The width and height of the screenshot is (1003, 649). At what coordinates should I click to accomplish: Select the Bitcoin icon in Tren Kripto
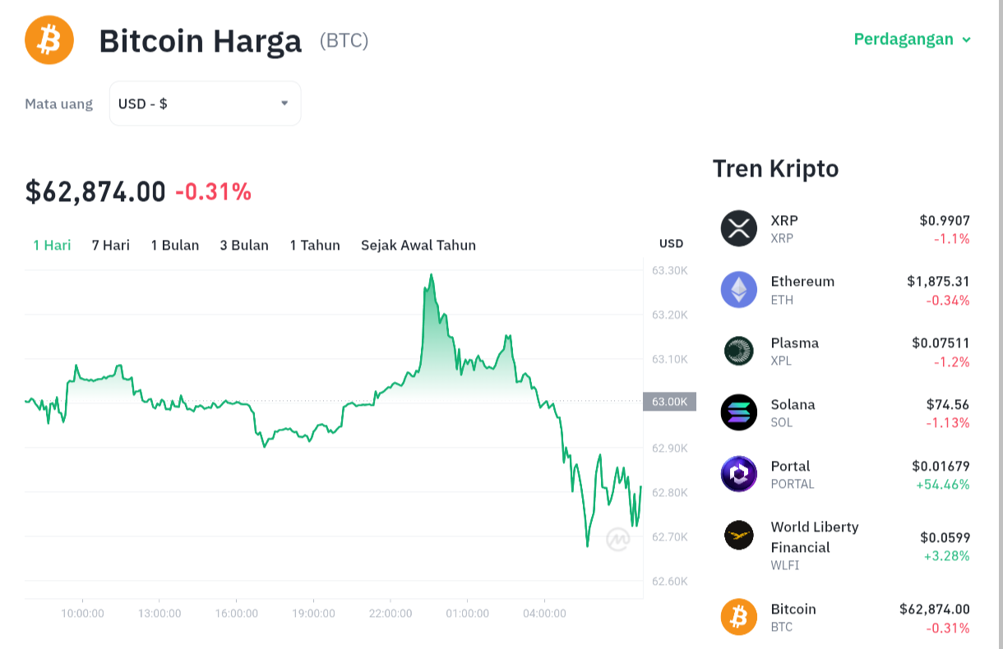[x=739, y=617]
